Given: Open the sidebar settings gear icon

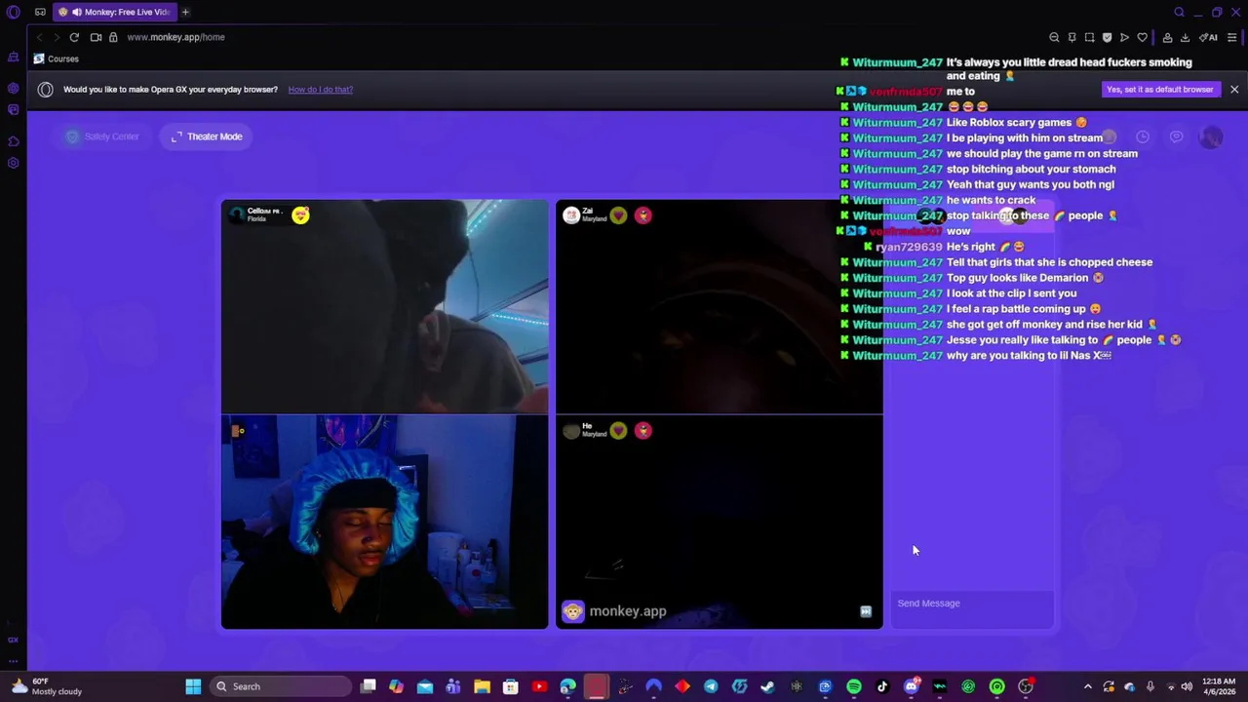Looking at the screenshot, I should click(x=13, y=163).
